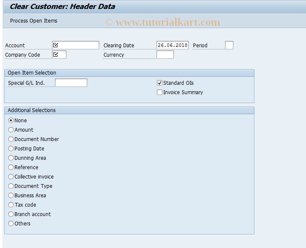Click the Additional Selections group header
The image size is (306, 248).
(x=129, y=110)
